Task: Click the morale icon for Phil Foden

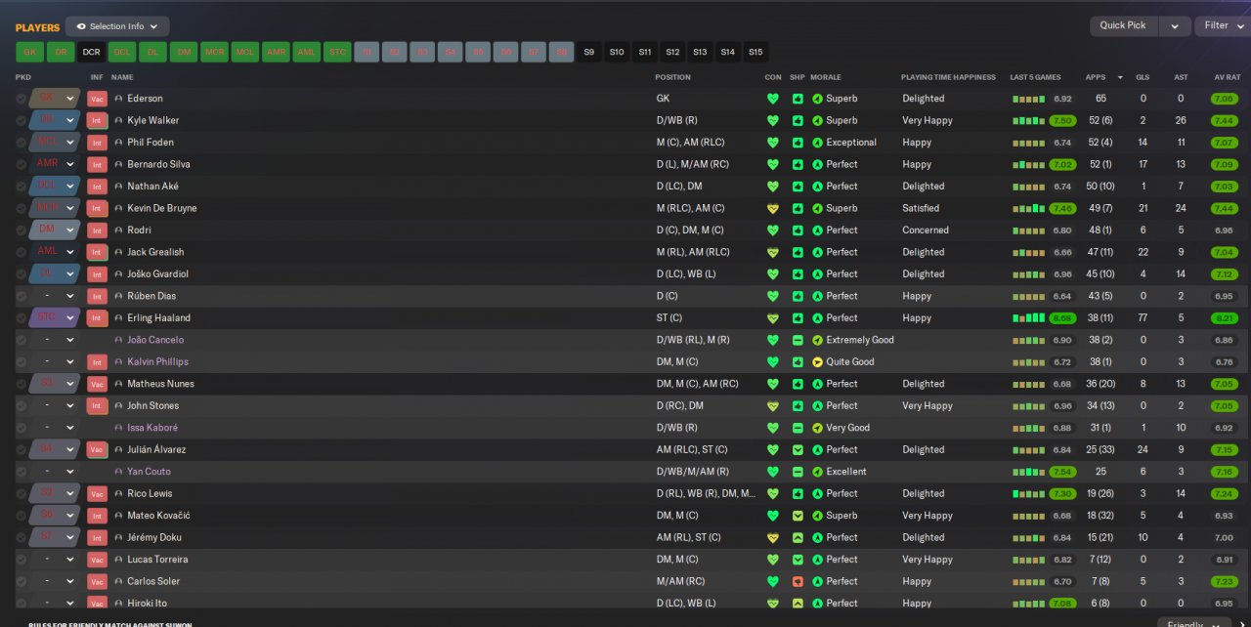Action: point(817,143)
